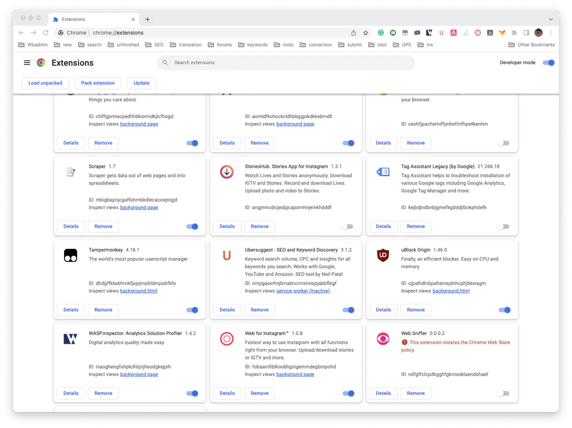Click the Web for Instagram toolbar icon

pyautogui.click(x=478, y=33)
